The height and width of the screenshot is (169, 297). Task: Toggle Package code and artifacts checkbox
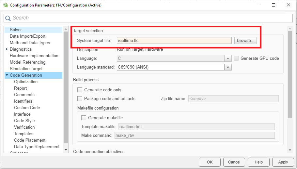pos(80,98)
